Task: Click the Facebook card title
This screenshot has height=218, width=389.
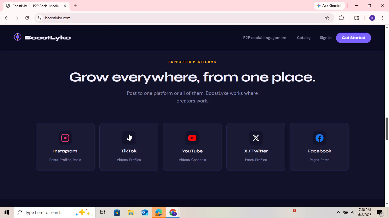Action: tap(319, 151)
